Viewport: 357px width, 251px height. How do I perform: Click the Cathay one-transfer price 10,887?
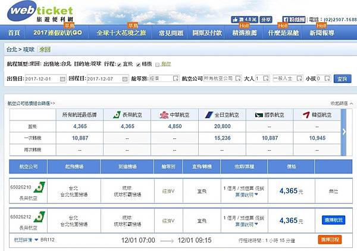[270, 138]
